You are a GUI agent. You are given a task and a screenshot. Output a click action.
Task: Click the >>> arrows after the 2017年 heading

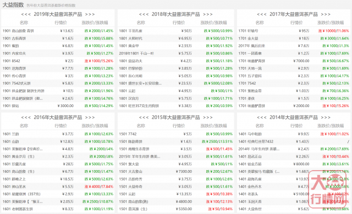coord(326,14)
